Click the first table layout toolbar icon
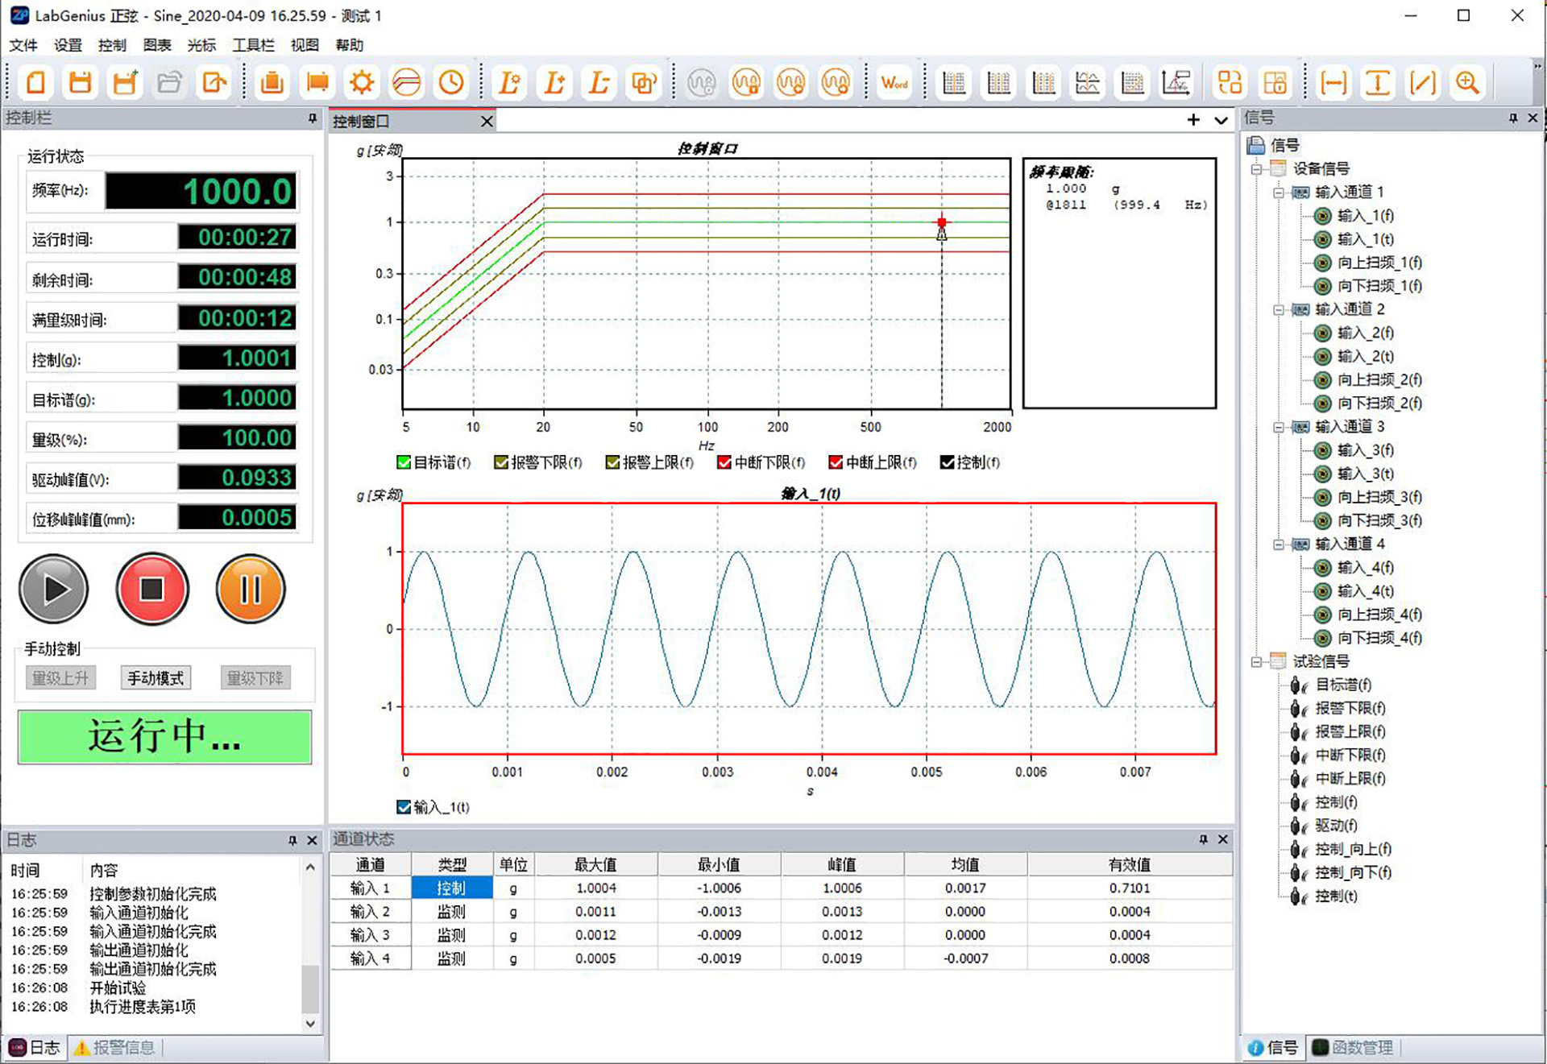This screenshot has height=1064, width=1547. (x=954, y=82)
